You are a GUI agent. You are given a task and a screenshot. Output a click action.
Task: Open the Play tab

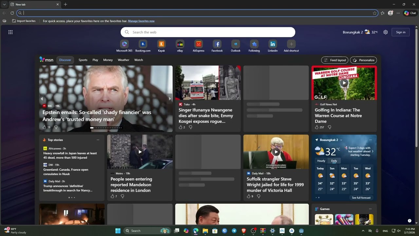coord(95,60)
